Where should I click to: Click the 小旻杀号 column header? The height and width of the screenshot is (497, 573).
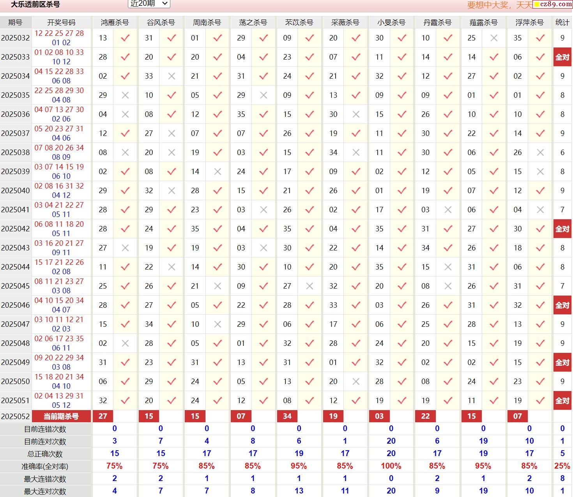click(391, 22)
